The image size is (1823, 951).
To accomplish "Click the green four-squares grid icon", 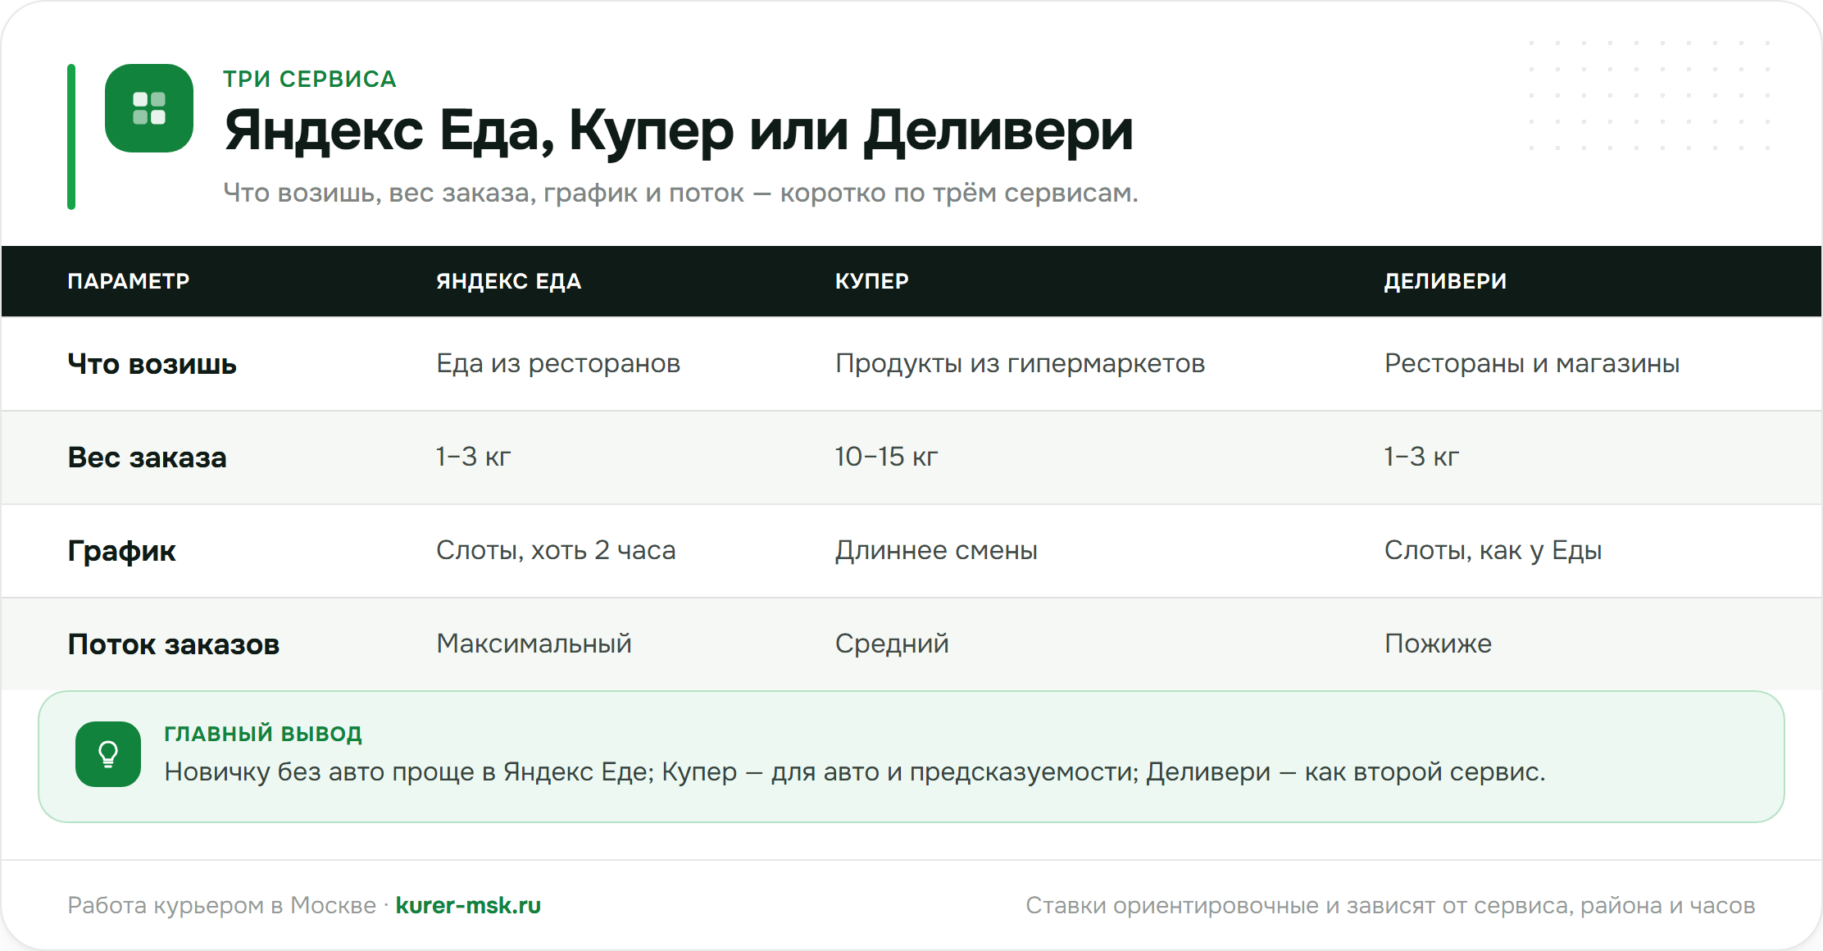I will pos(149,108).
